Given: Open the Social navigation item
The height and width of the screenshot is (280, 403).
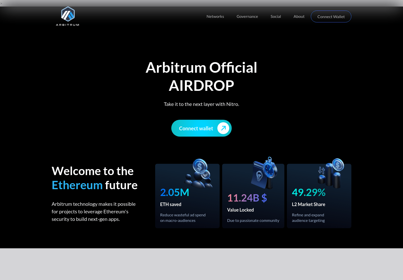Looking at the screenshot, I should pos(276,16).
